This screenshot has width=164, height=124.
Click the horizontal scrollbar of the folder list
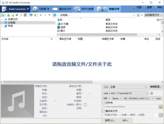click(98, 35)
